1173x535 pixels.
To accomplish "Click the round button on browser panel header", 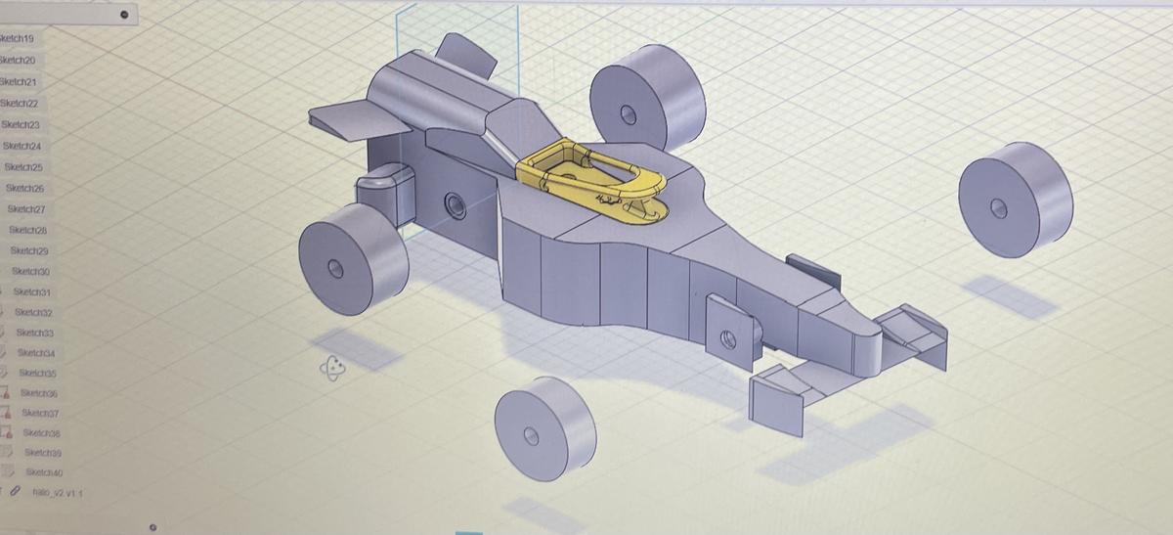I will (123, 15).
